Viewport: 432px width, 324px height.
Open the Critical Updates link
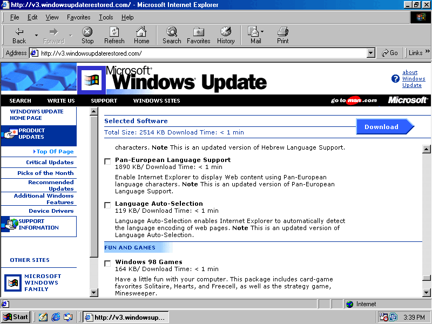(x=50, y=162)
